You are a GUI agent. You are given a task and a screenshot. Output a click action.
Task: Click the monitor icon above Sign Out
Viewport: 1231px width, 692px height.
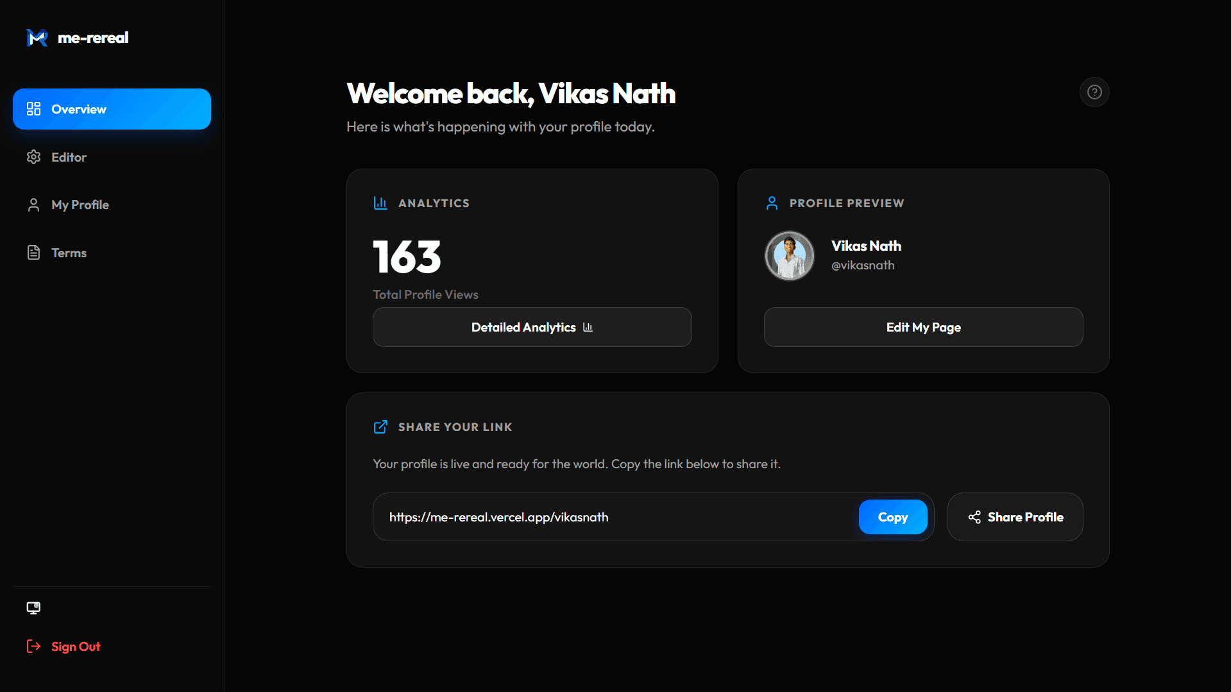(x=33, y=607)
